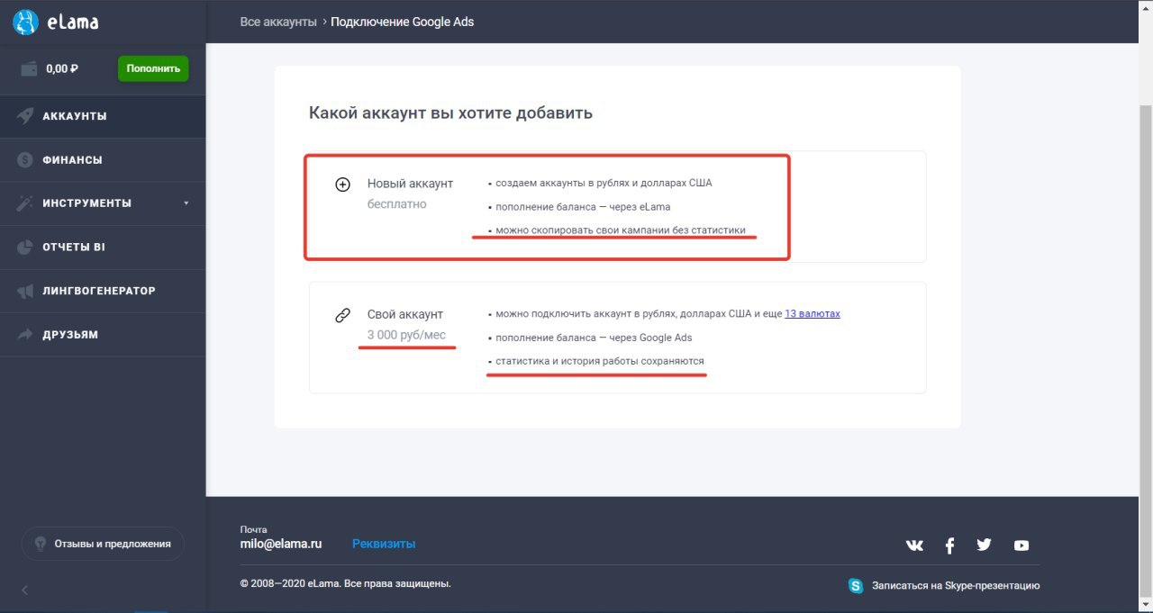Open the VK social page icon
The height and width of the screenshot is (613, 1153).
click(x=914, y=545)
